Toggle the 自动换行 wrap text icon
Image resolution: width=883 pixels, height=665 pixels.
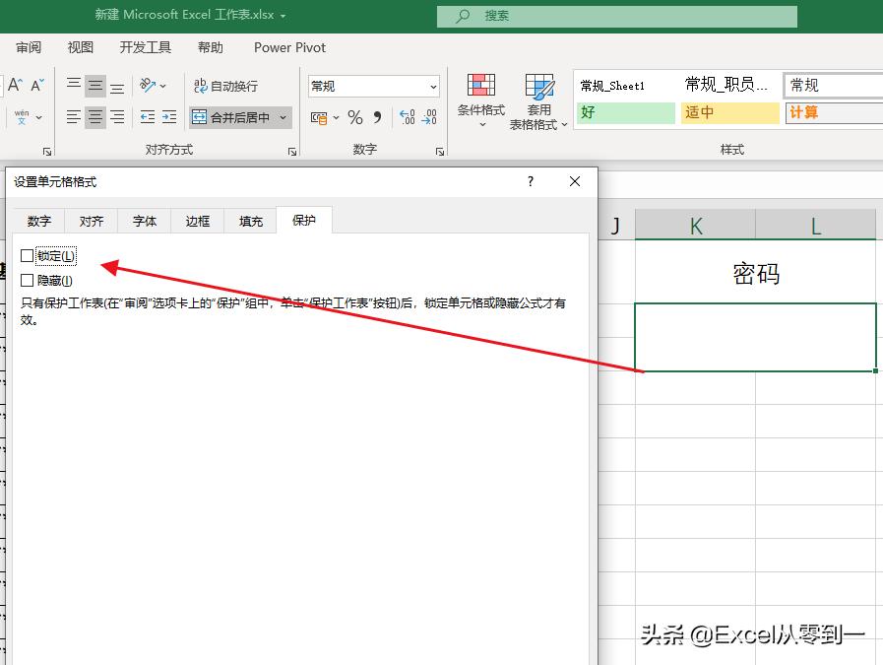(x=199, y=86)
